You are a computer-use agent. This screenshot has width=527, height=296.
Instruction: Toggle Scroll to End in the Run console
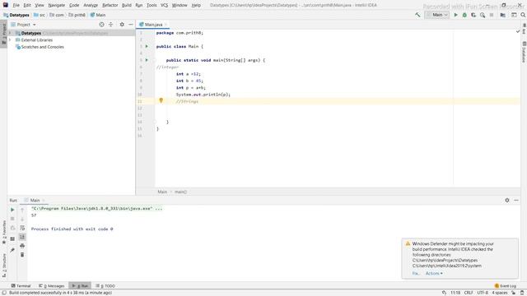tap(22, 237)
